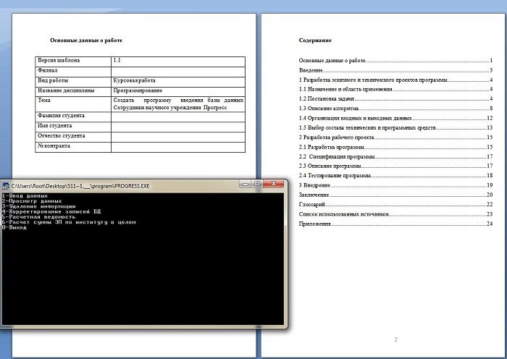The height and width of the screenshot is (359, 507).
Task: Click table cell with value '1.1'
Action: (178, 62)
